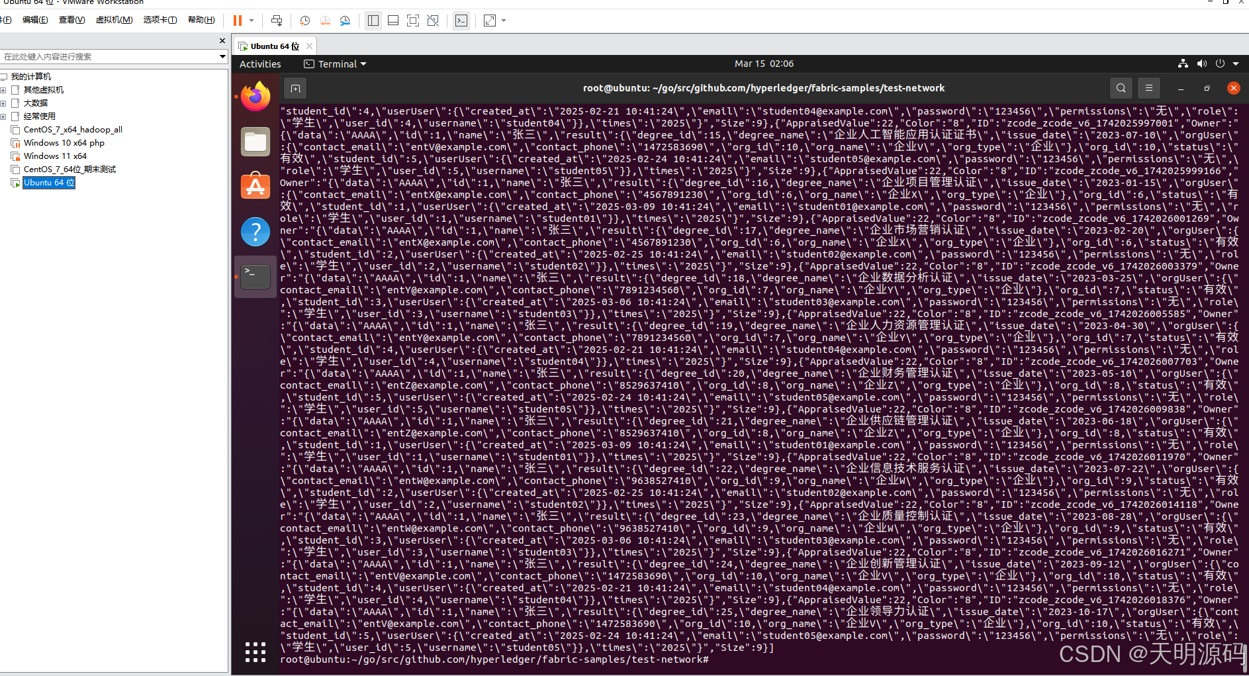
Task: Open the 虚拟机(M) menu
Action: pyautogui.click(x=114, y=20)
